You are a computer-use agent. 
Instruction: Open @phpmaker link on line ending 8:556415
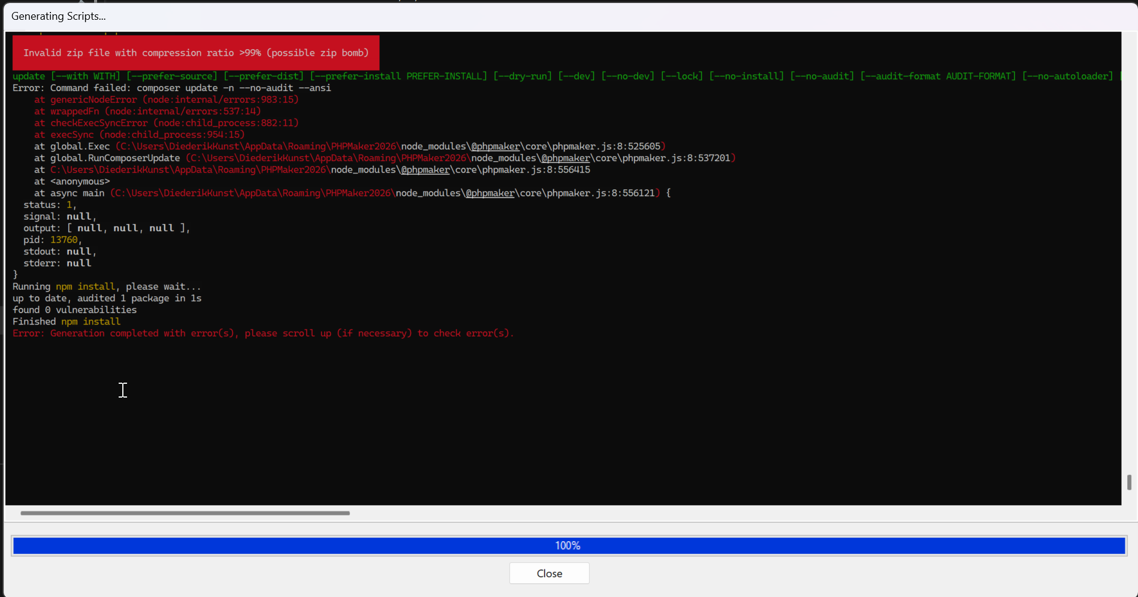point(425,170)
